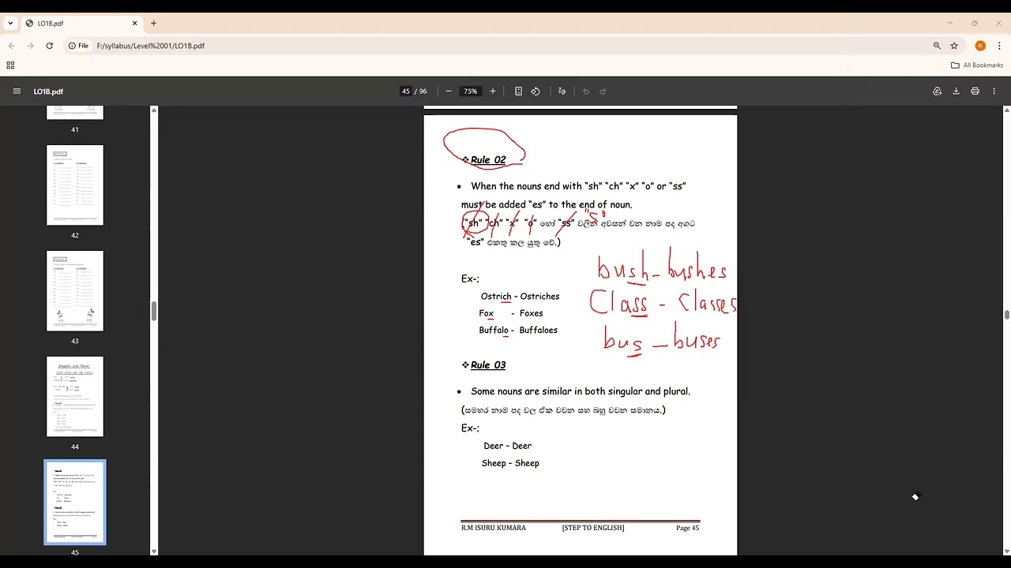Undo last annotation
1011x568 pixels.
[x=586, y=92]
